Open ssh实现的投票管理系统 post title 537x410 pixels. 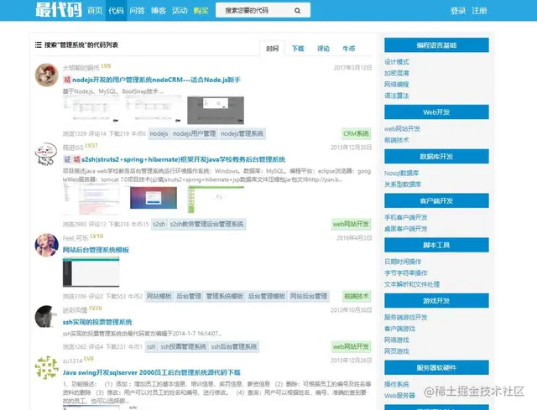[x=97, y=322]
